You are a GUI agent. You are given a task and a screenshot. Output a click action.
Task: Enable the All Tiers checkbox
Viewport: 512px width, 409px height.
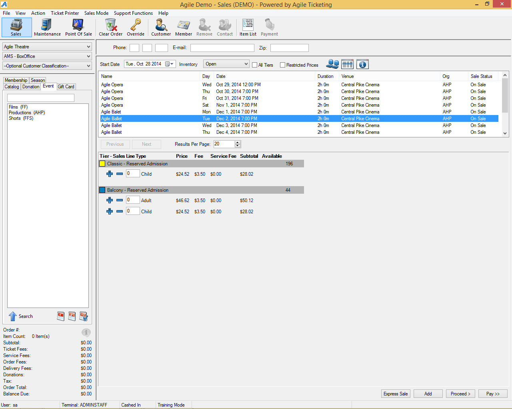point(254,65)
